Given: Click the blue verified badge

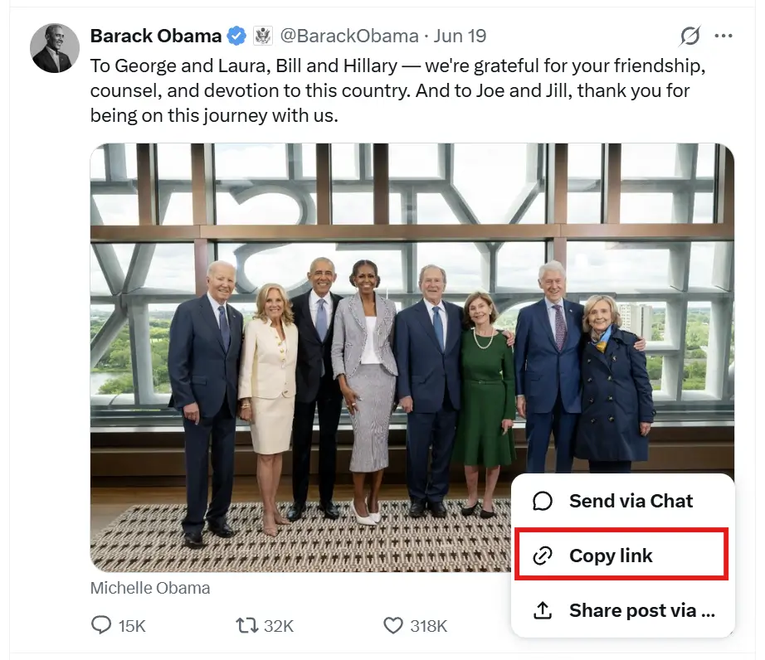Looking at the screenshot, I should coord(237,36).
